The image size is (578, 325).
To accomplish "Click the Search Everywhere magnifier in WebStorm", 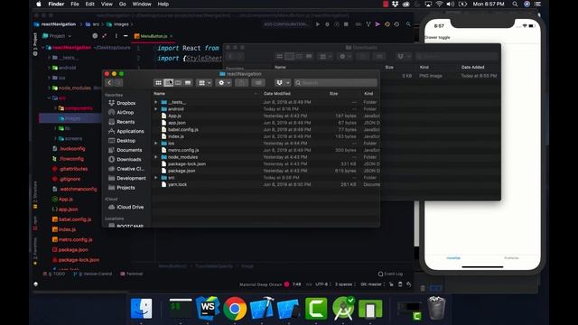I will point(408,24).
